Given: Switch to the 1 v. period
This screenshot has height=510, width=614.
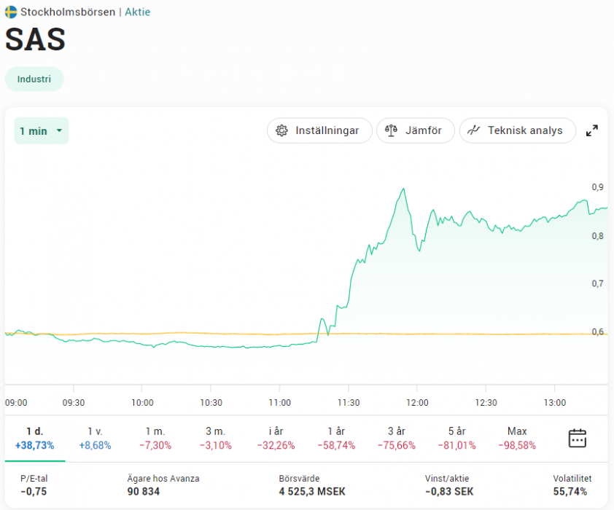Looking at the screenshot, I should tap(95, 438).
